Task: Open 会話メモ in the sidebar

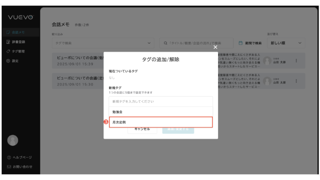Action: click(18, 32)
